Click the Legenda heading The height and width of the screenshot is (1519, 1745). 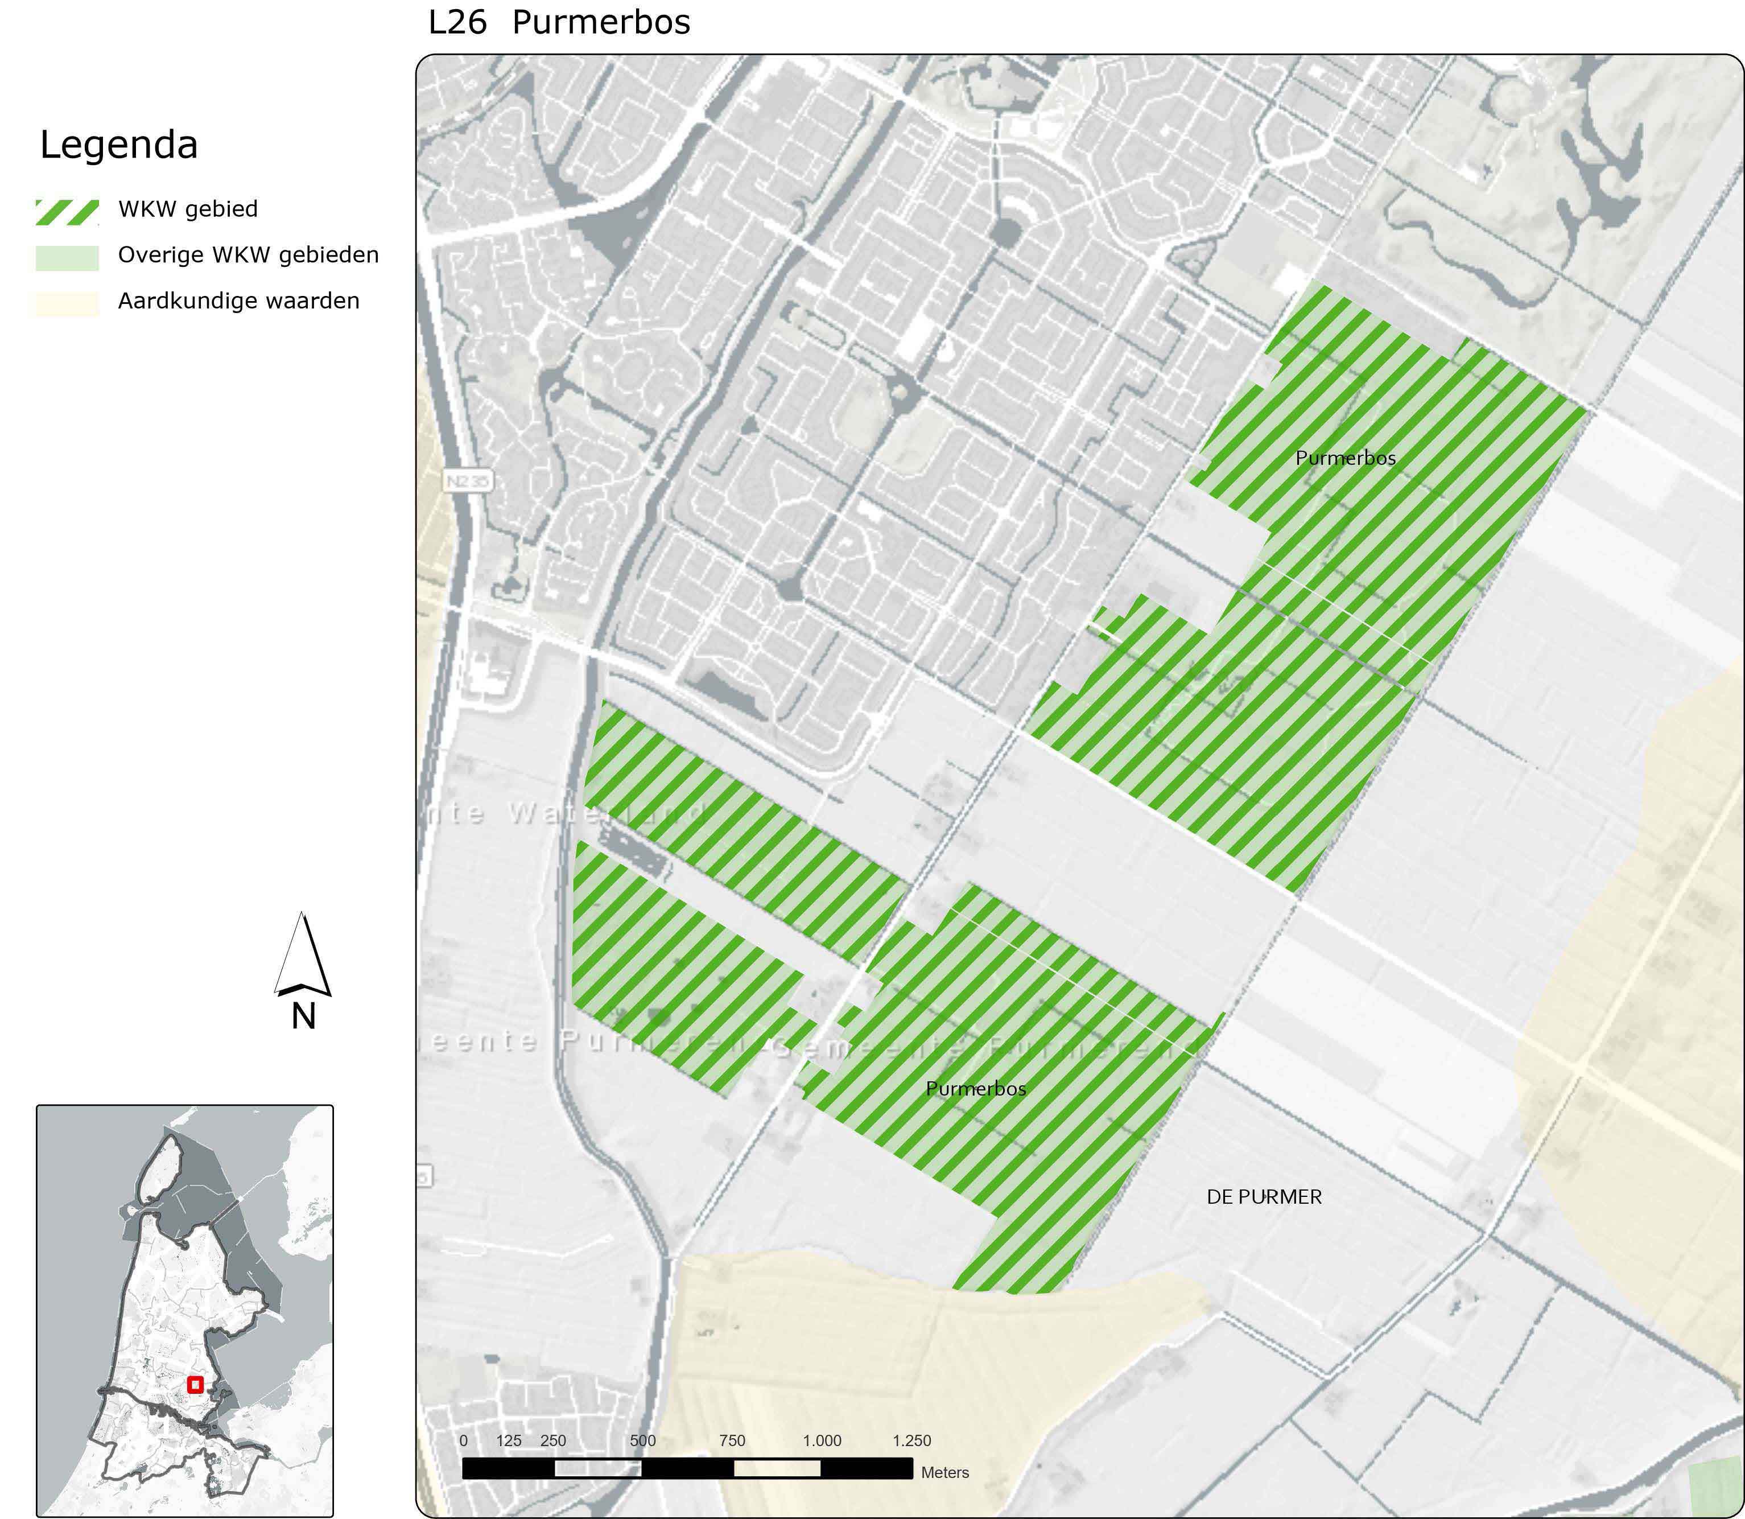pos(119,145)
